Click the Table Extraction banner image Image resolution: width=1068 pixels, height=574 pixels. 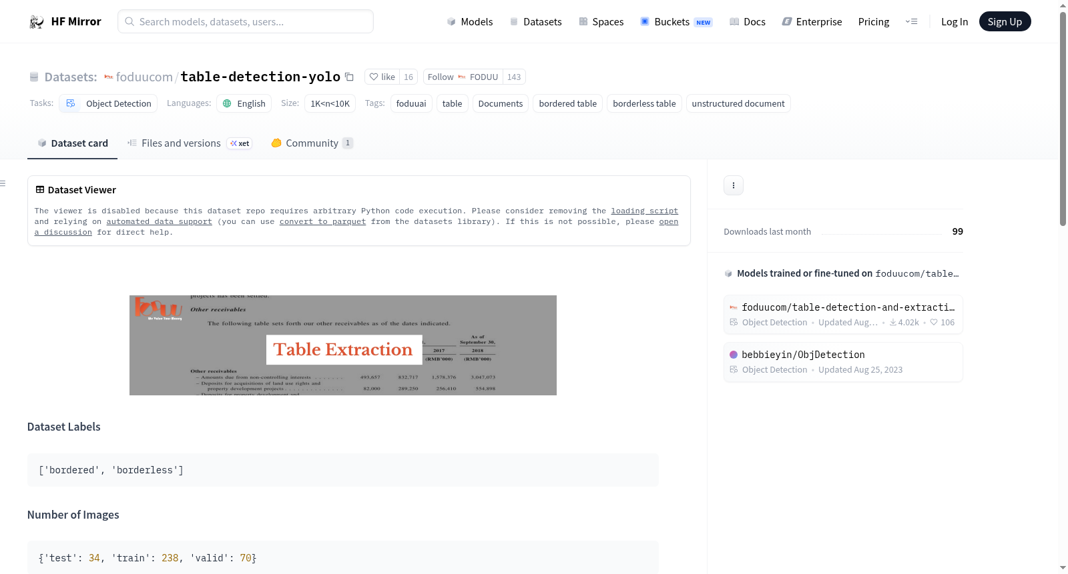tap(343, 345)
